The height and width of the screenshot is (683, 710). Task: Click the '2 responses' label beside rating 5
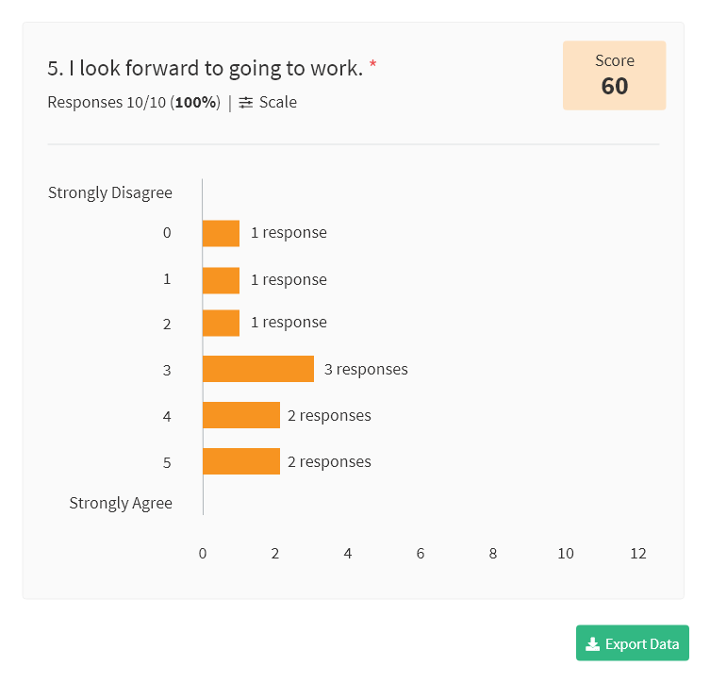pos(329,462)
